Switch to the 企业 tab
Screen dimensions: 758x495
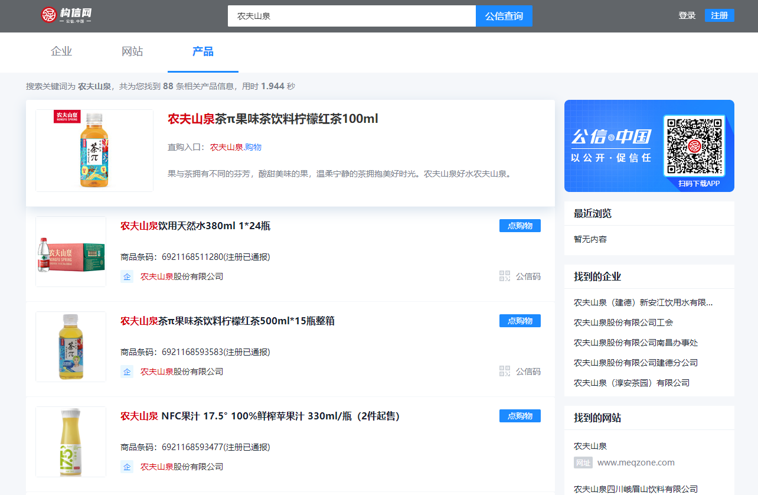[x=61, y=51]
